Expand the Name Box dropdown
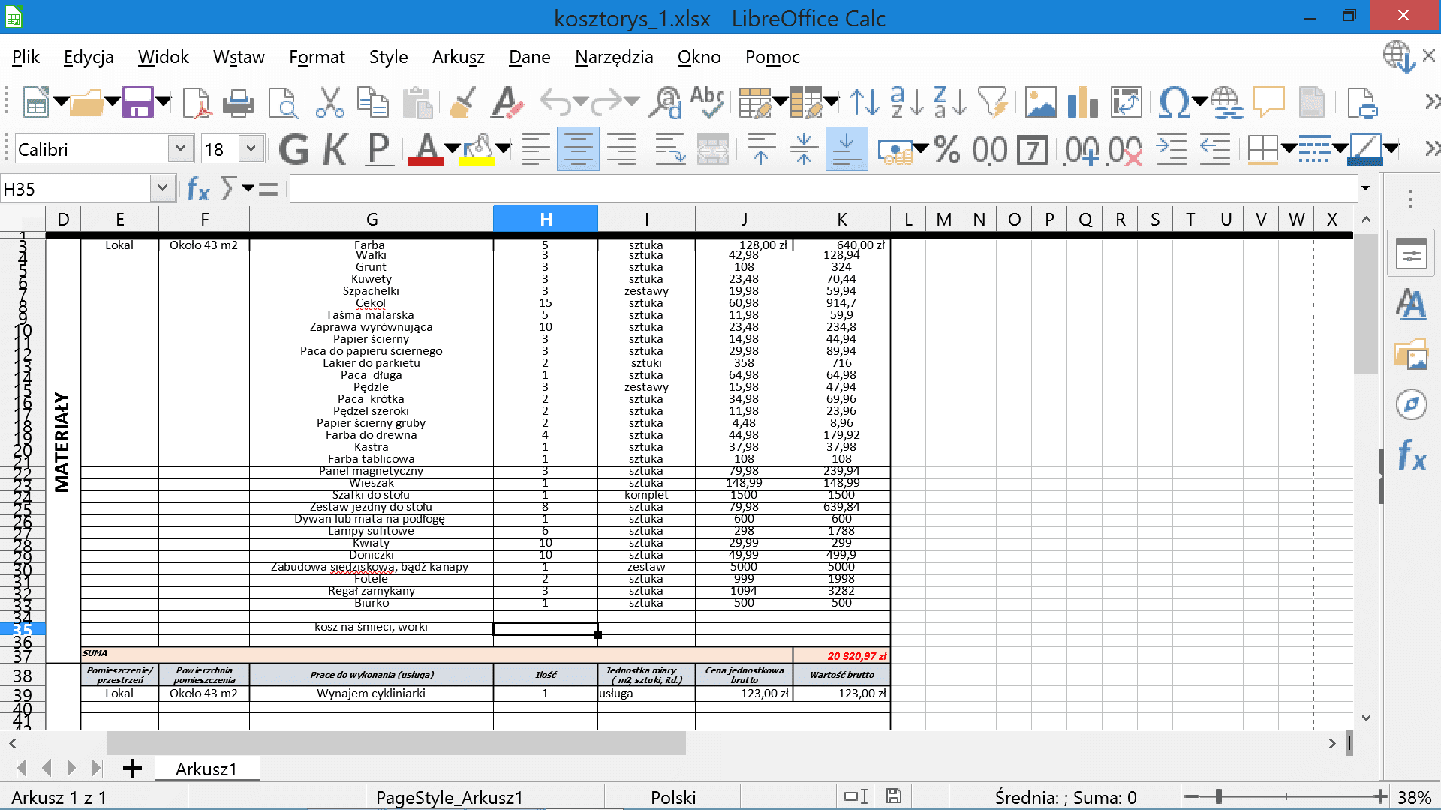The height and width of the screenshot is (810, 1441). pyautogui.click(x=162, y=189)
